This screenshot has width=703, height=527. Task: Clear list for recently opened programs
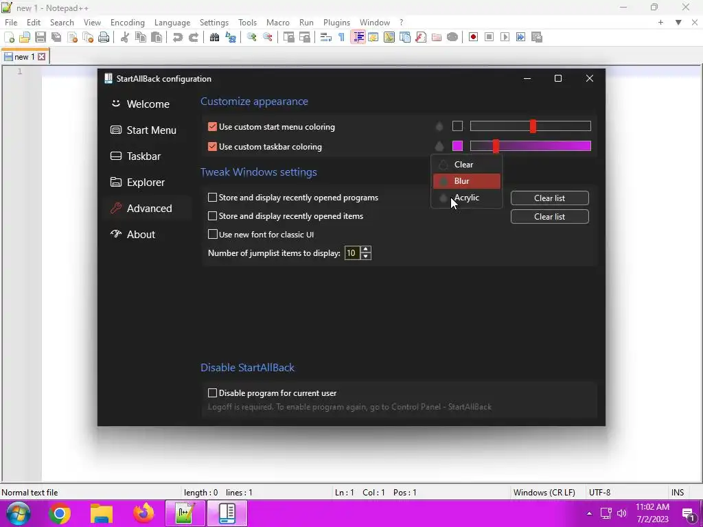point(550,198)
